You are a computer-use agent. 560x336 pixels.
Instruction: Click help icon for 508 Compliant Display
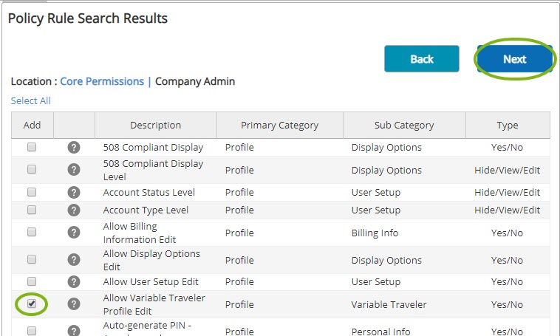[74, 147]
